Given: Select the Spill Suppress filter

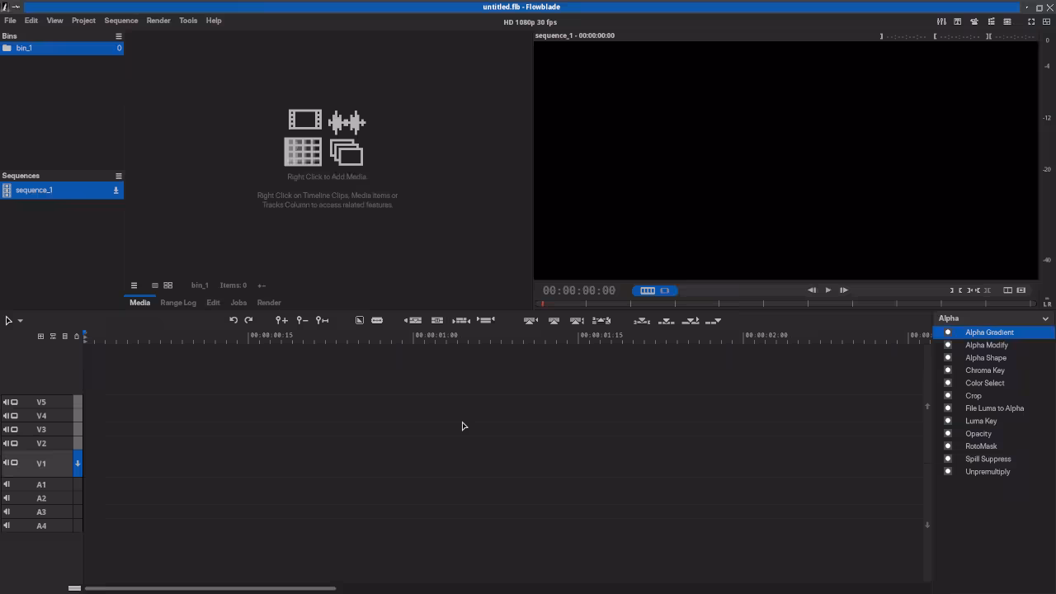Looking at the screenshot, I should coord(994,459).
